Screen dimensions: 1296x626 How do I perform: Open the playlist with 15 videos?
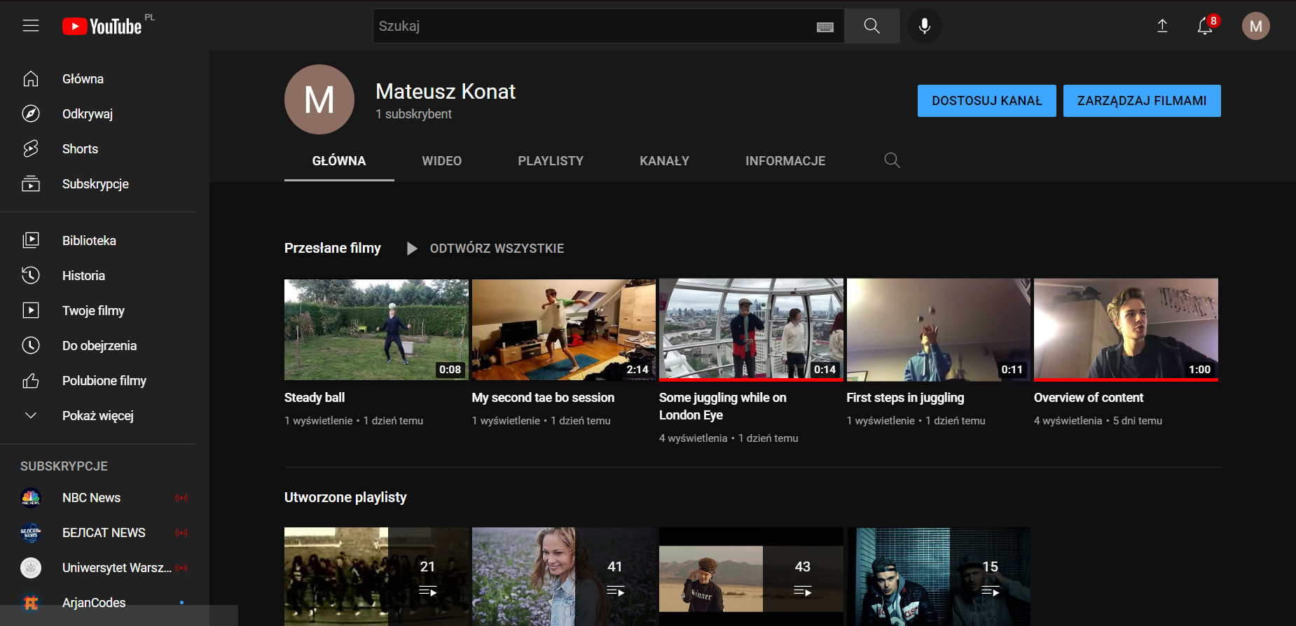[x=939, y=576]
